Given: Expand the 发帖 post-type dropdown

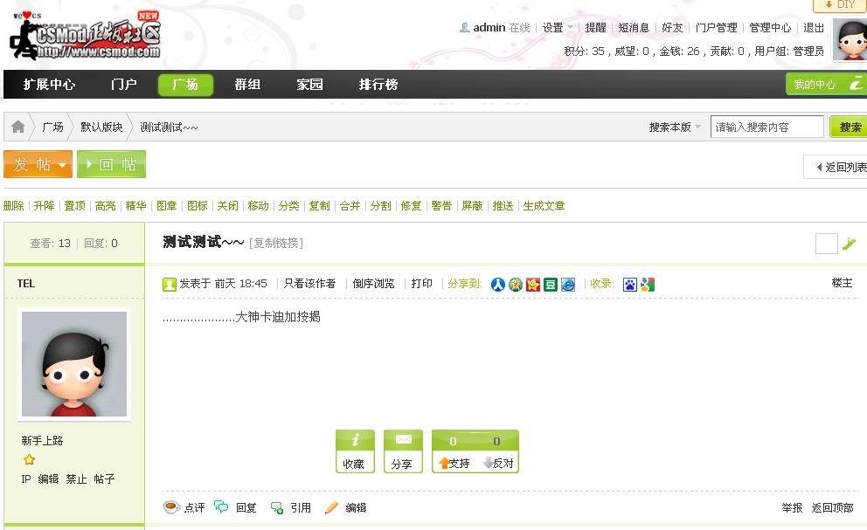Looking at the screenshot, I should pyautogui.click(x=62, y=165).
